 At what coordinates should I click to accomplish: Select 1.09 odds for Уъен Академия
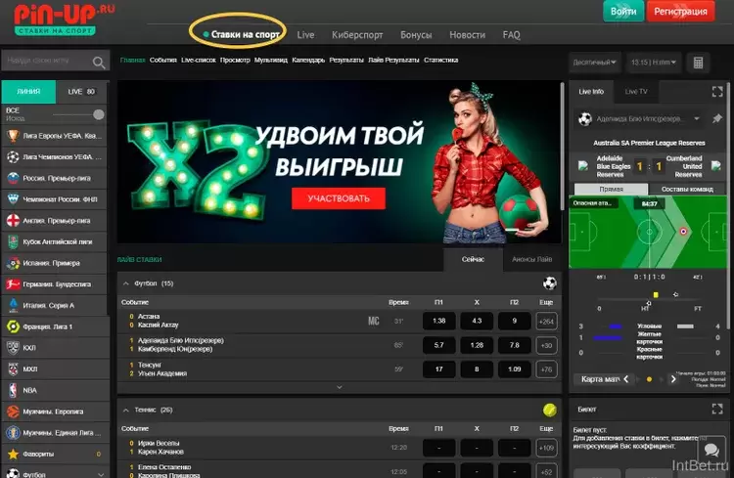coord(514,369)
